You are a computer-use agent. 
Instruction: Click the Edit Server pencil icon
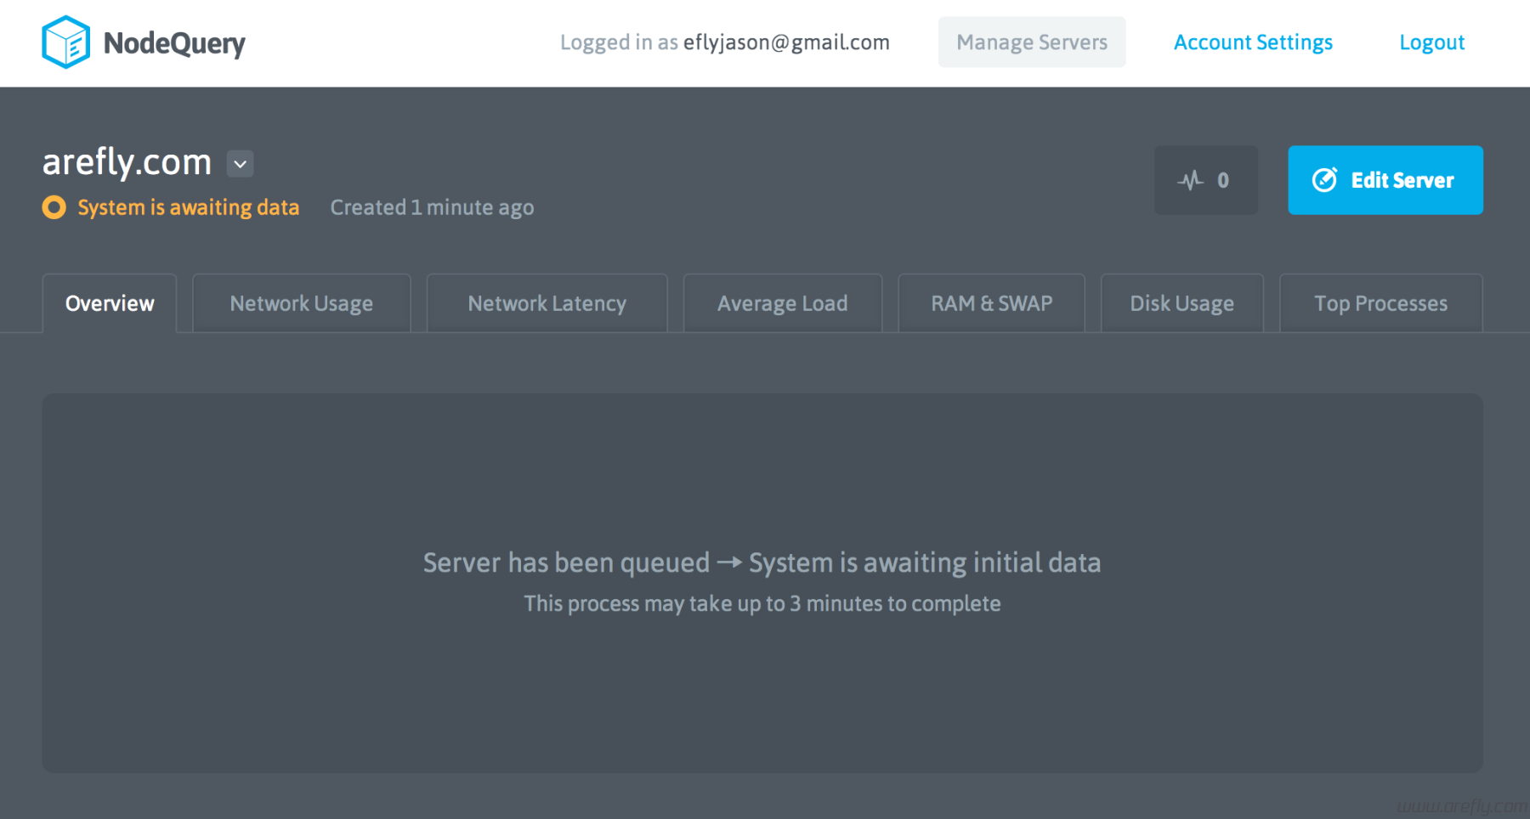click(1323, 180)
